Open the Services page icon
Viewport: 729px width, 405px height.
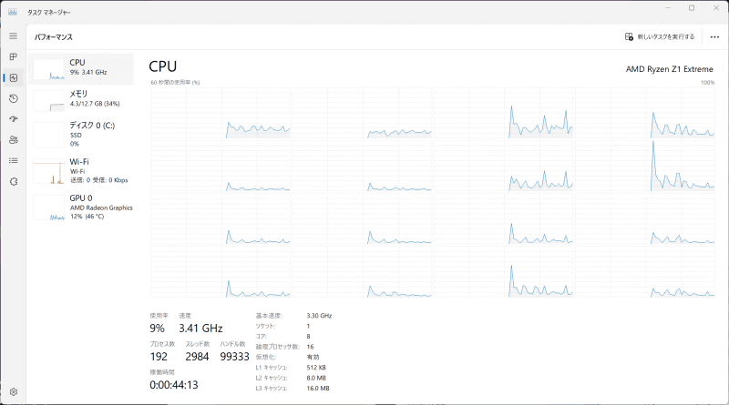tap(14, 182)
